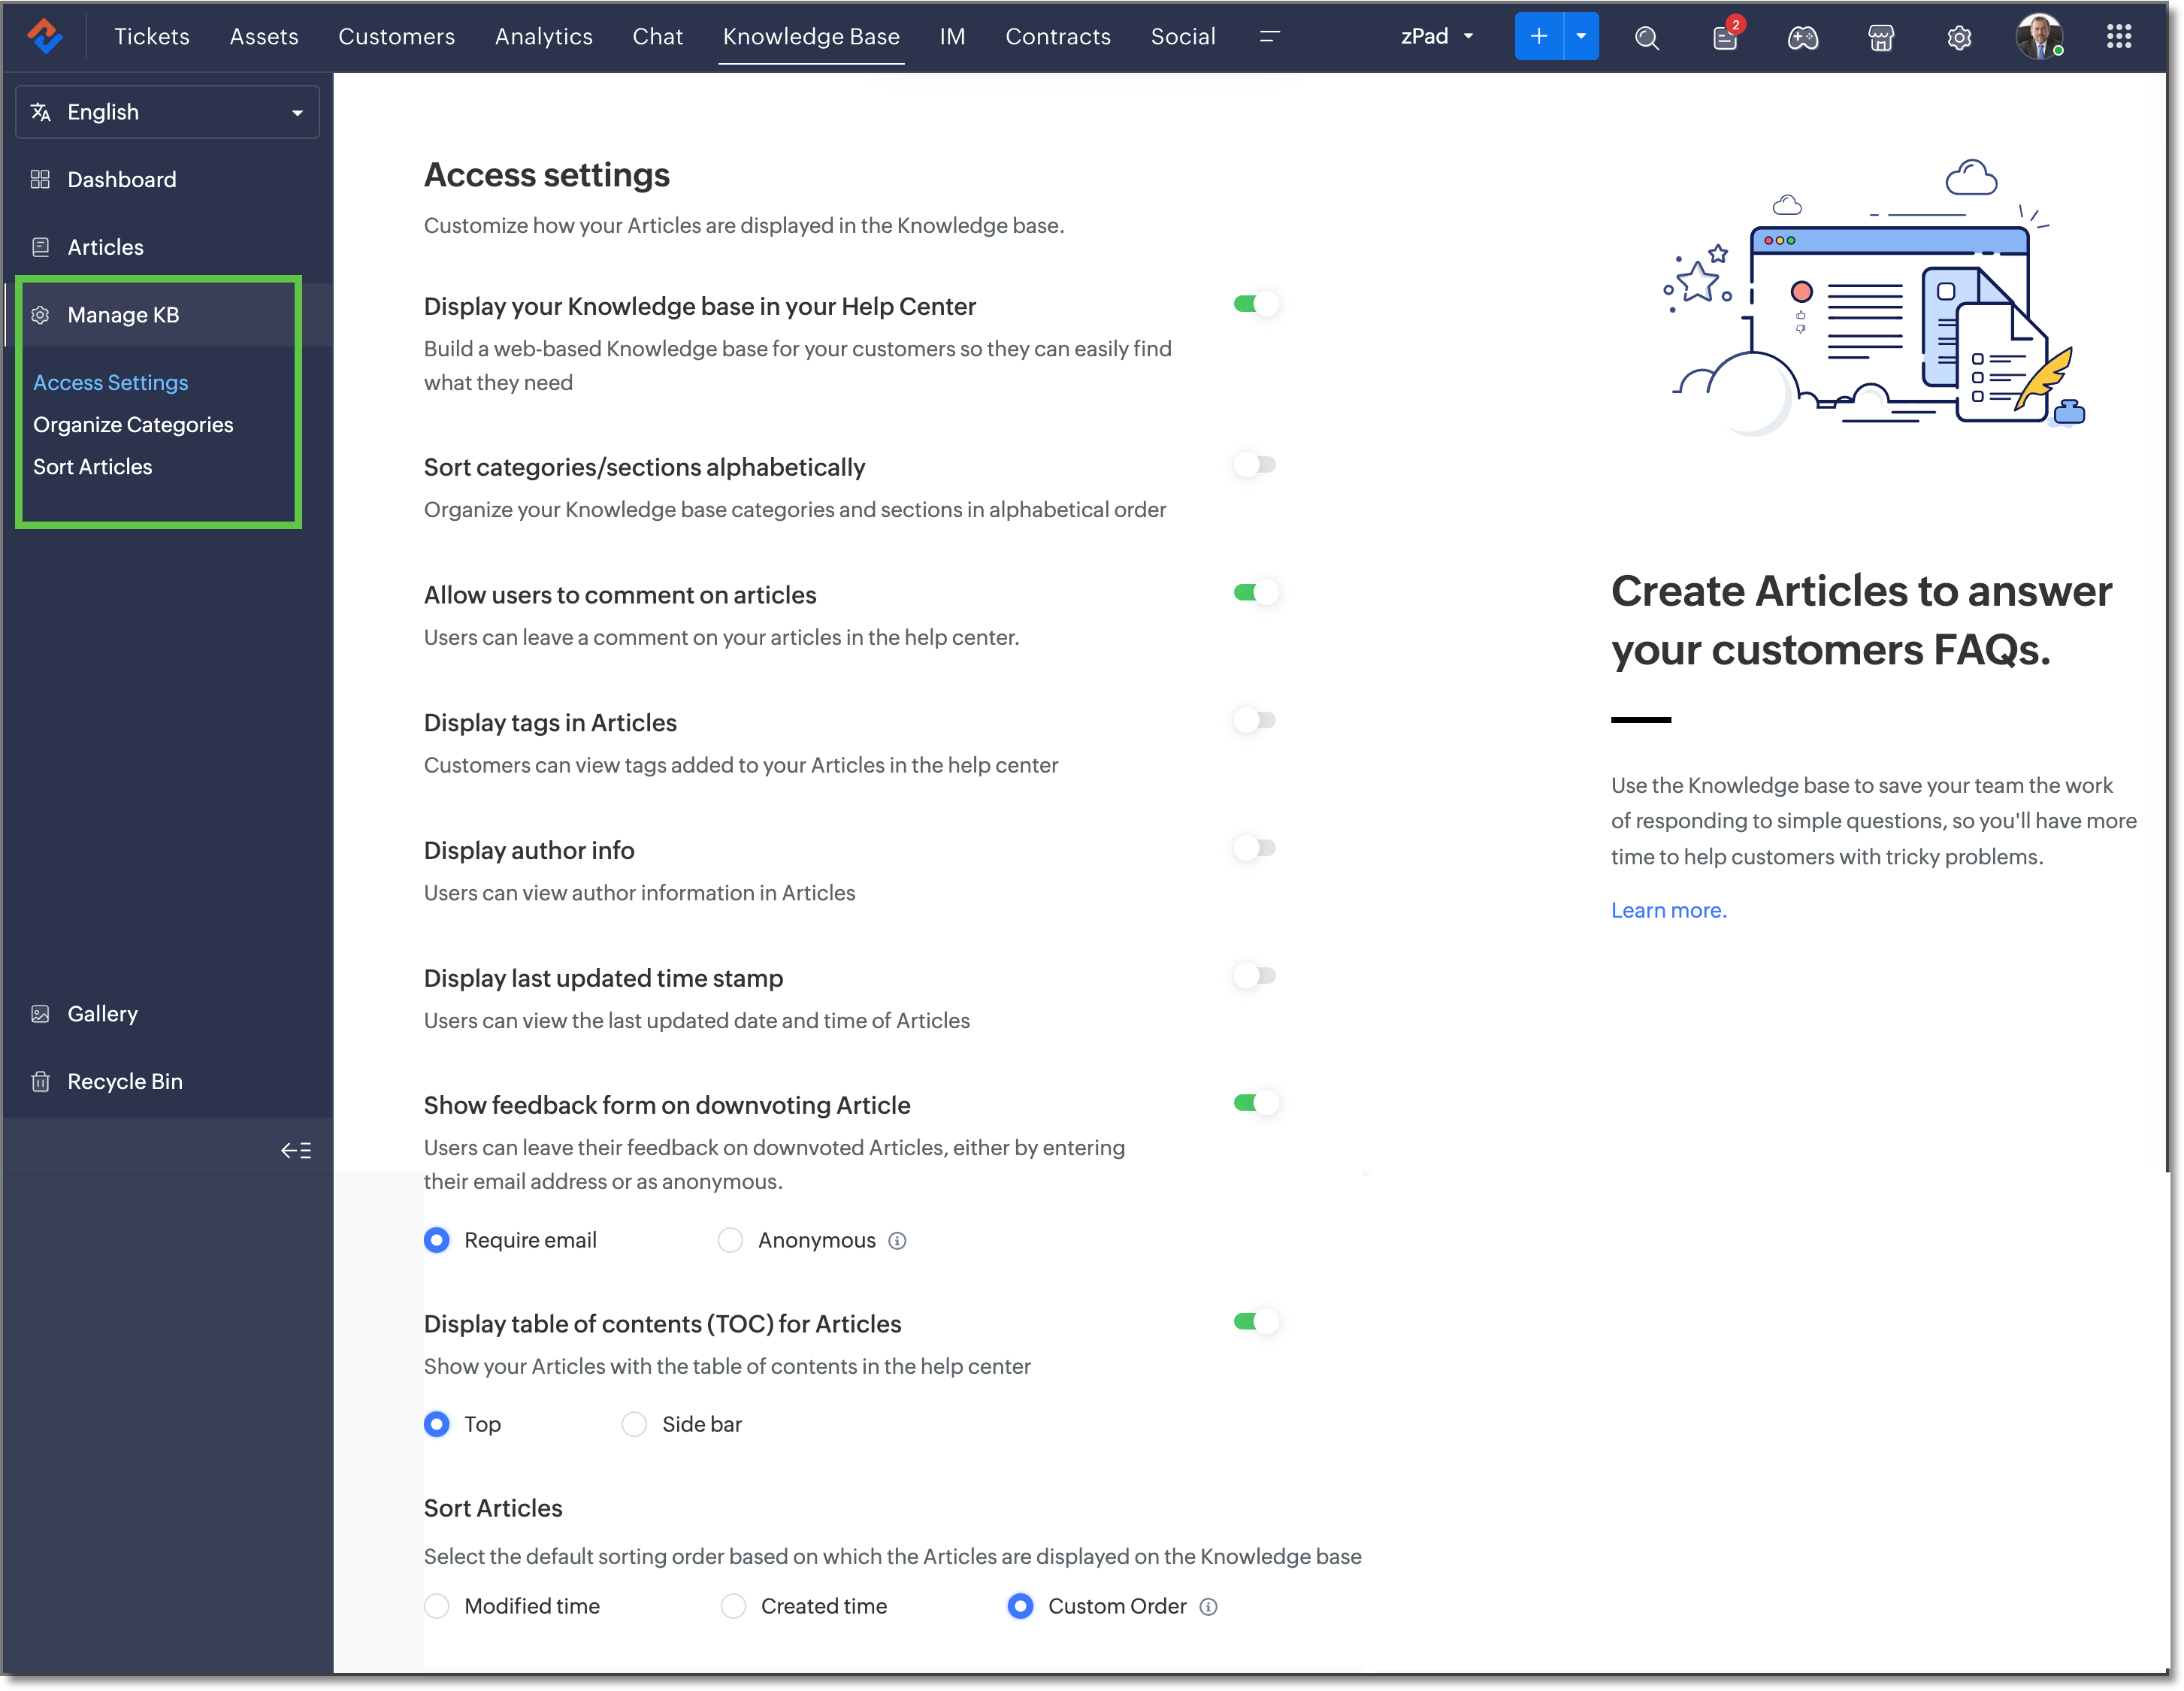Open the more modules overflow menu

[x=1270, y=36]
